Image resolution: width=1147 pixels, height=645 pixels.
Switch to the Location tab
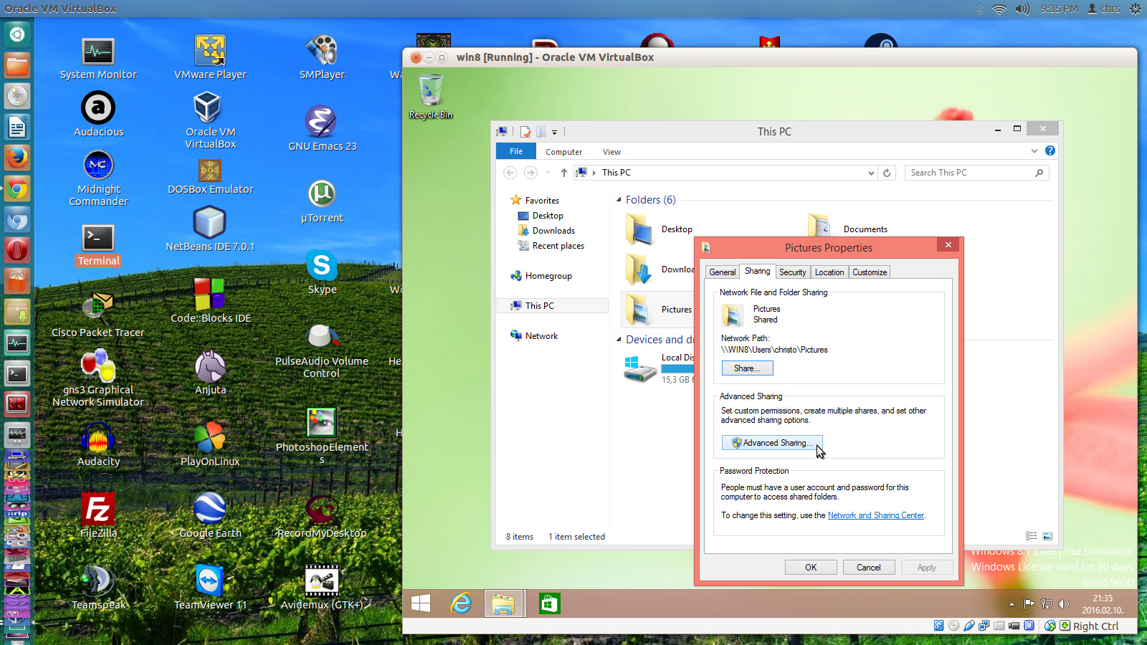coord(829,272)
